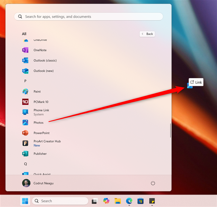The height and width of the screenshot is (207, 217).
Task: Open Phone Link app icon
Action: coord(25,112)
